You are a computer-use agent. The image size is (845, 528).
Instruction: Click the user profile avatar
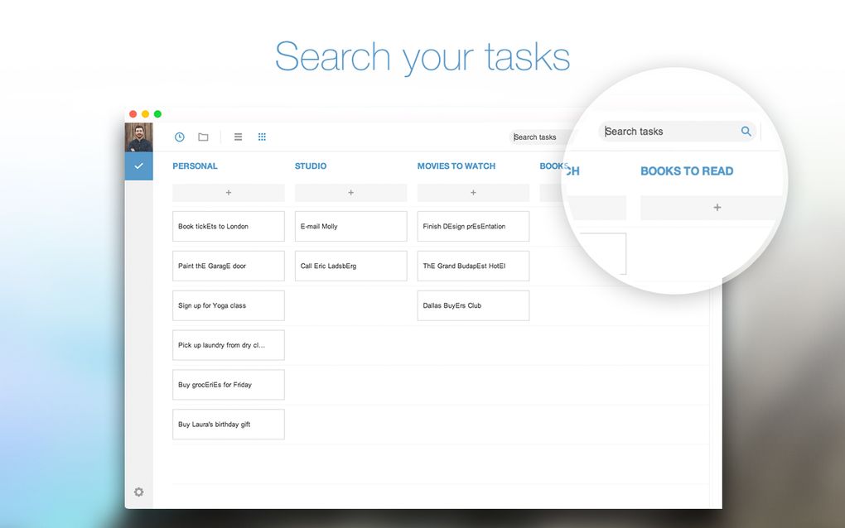coord(138,137)
